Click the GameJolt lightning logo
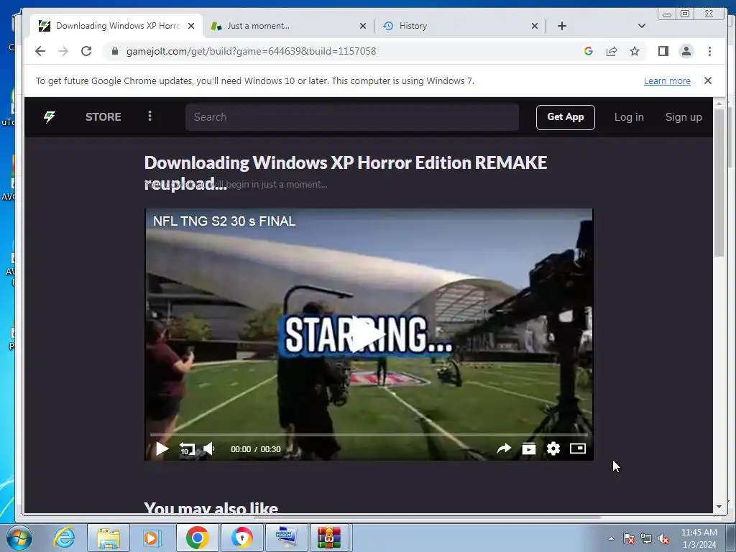This screenshot has width=736, height=552. pos(50,117)
